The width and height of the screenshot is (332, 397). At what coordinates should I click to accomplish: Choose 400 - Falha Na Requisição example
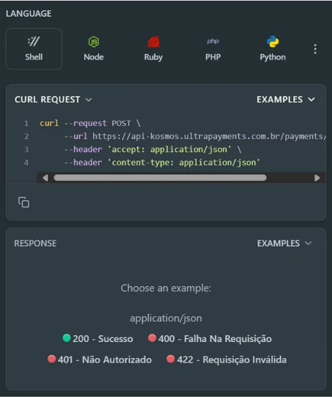[x=210, y=339]
